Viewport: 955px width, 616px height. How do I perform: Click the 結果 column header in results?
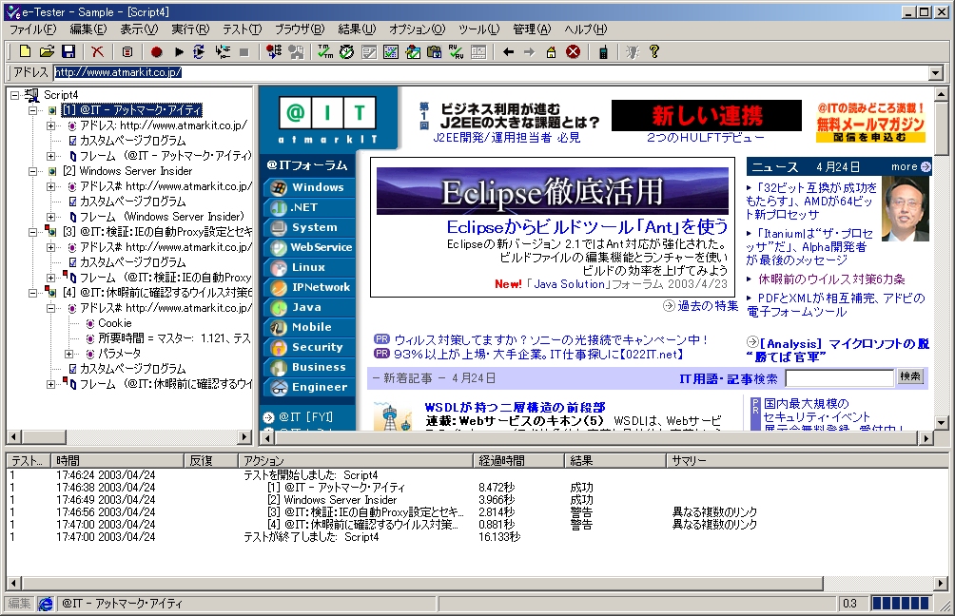615,461
